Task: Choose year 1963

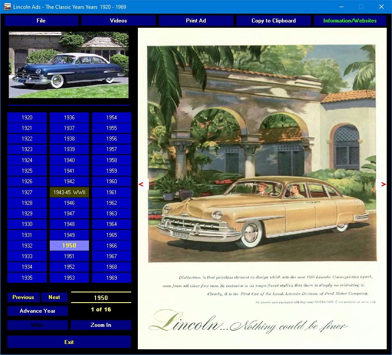Action: pyautogui.click(x=111, y=214)
